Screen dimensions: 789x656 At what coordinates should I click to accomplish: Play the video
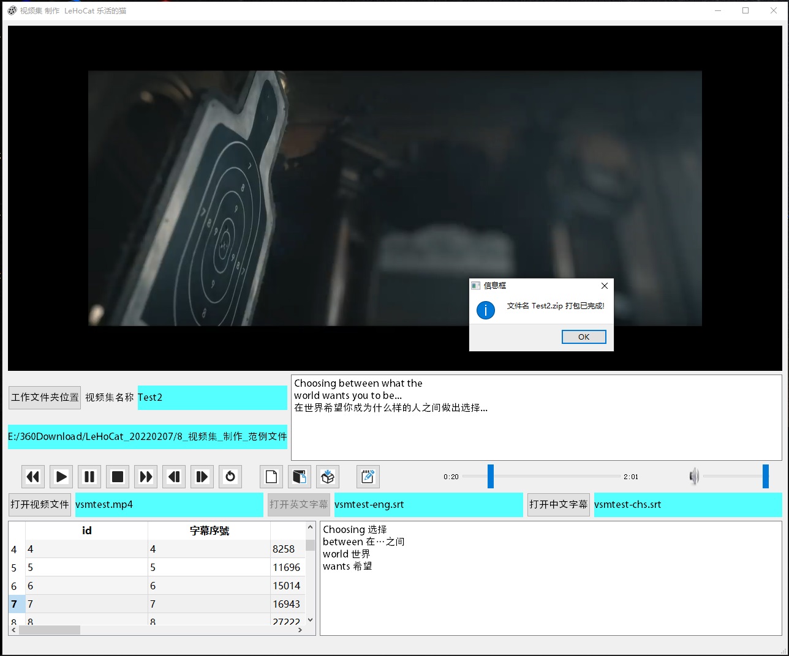pyautogui.click(x=61, y=477)
